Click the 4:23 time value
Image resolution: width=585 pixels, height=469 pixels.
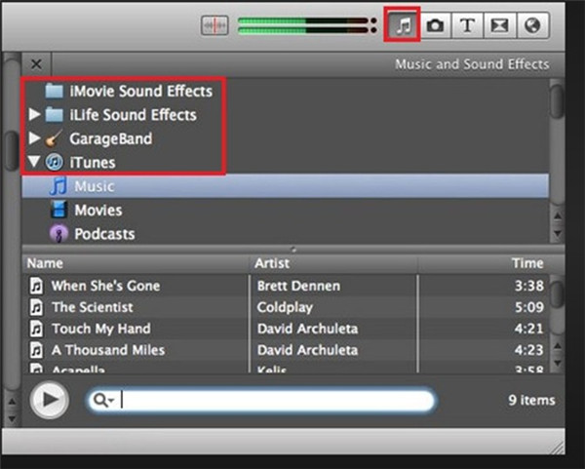tap(528, 350)
